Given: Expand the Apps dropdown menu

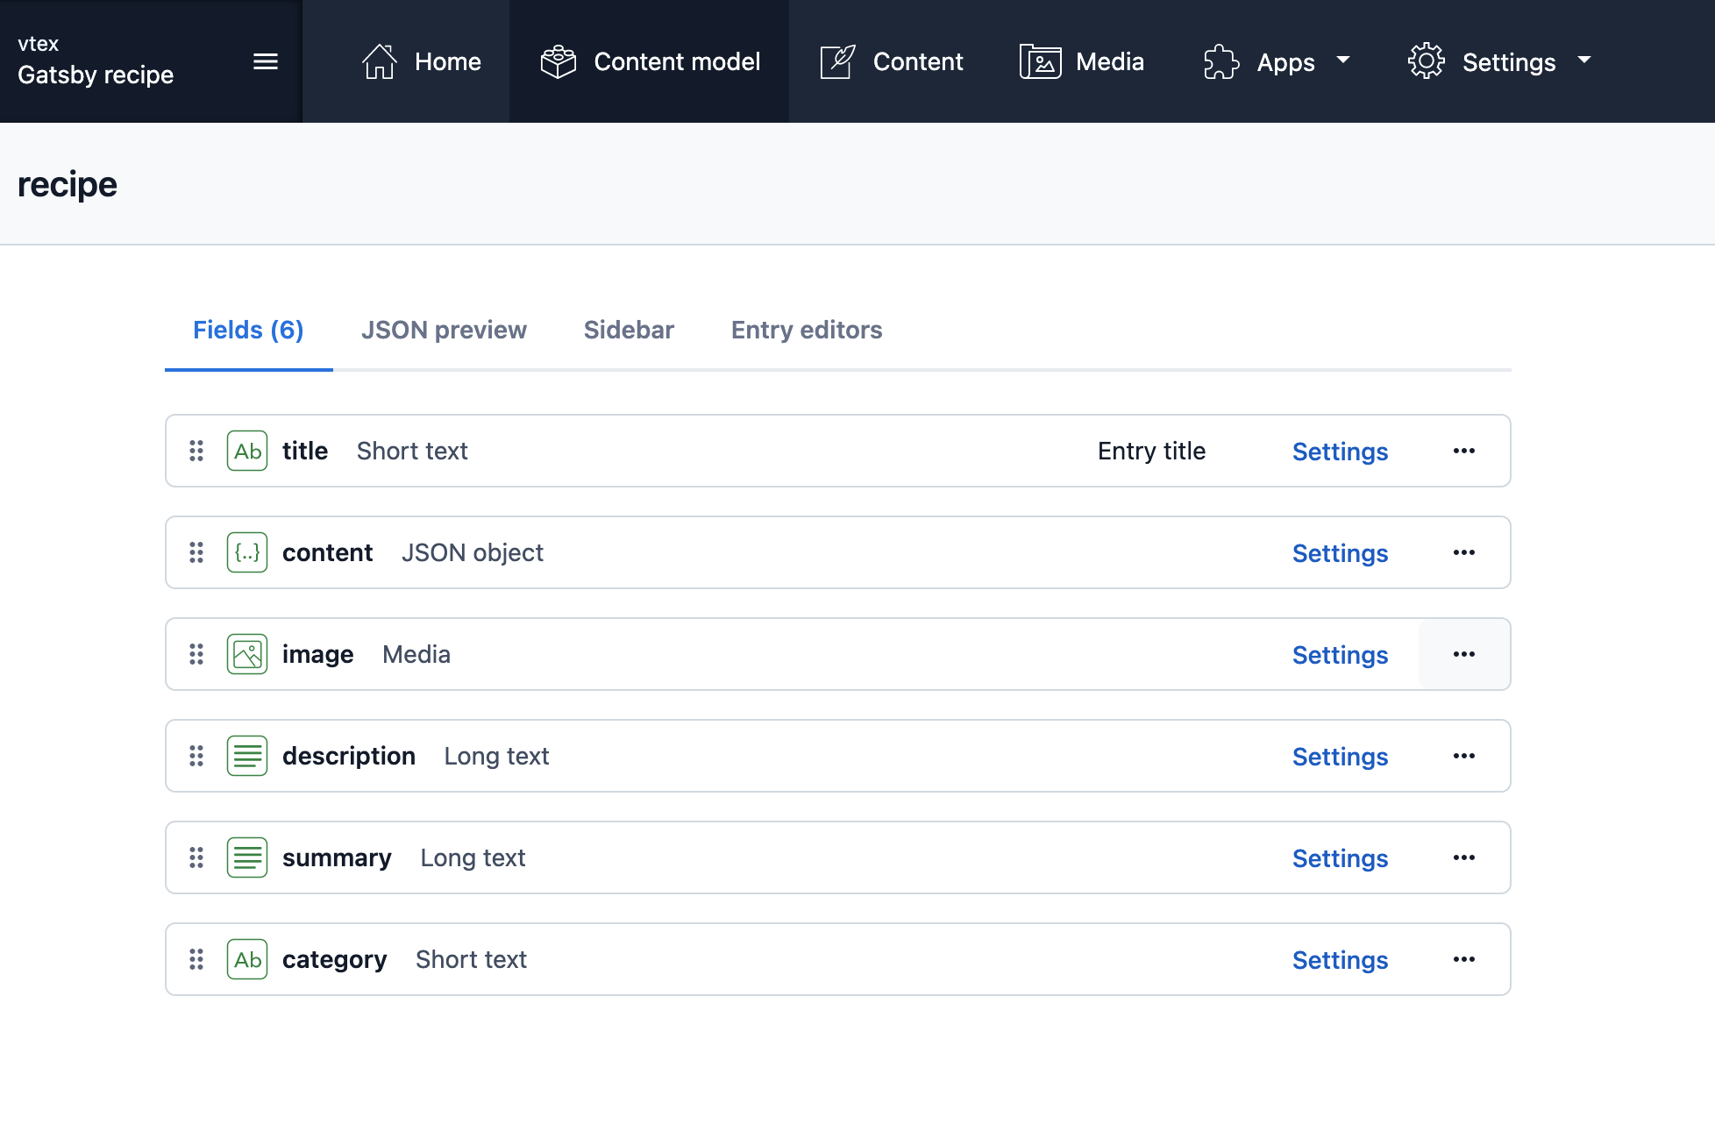Looking at the screenshot, I should click(x=1277, y=61).
